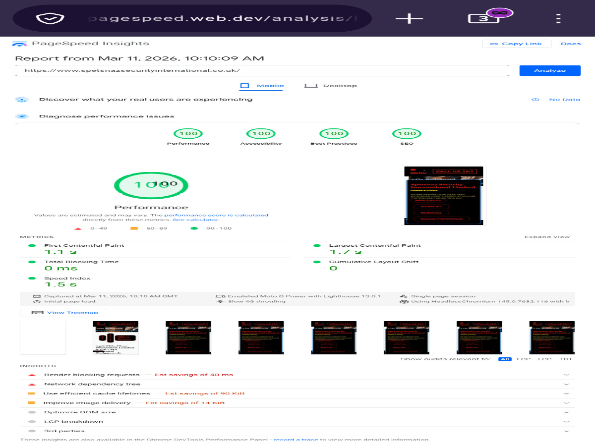595x446 pixels.
Task: Click the Performance score gauge at top
Action: (x=188, y=133)
